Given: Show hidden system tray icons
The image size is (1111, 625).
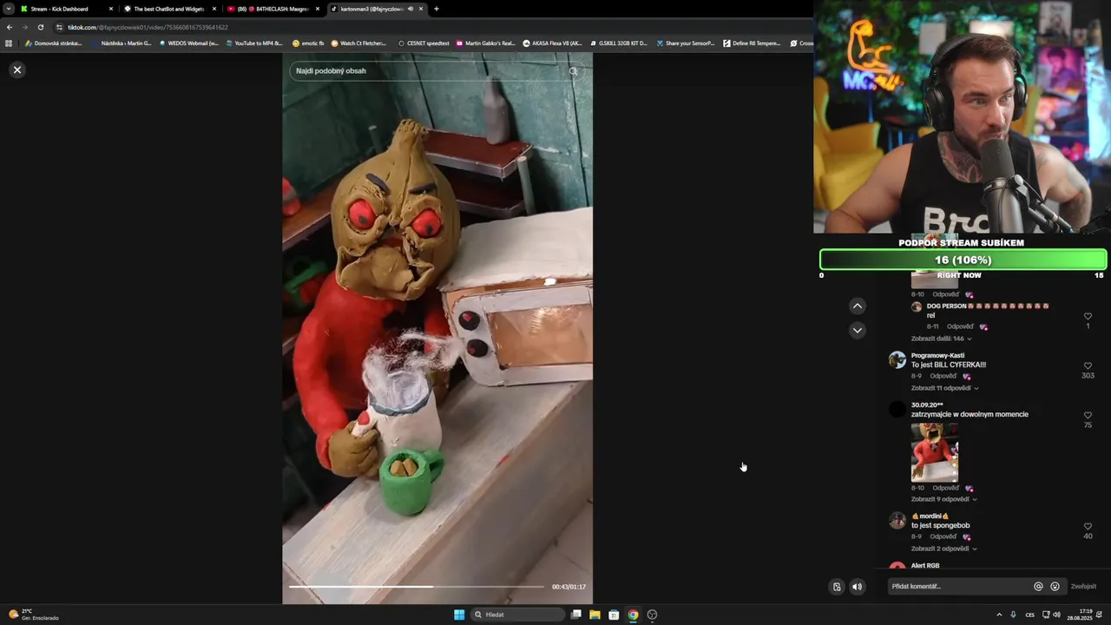Looking at the screenshot, I should pos(998,615).
